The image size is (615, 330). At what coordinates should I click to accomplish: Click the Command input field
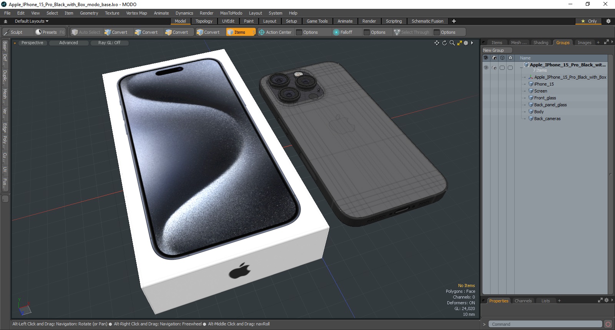545,324
